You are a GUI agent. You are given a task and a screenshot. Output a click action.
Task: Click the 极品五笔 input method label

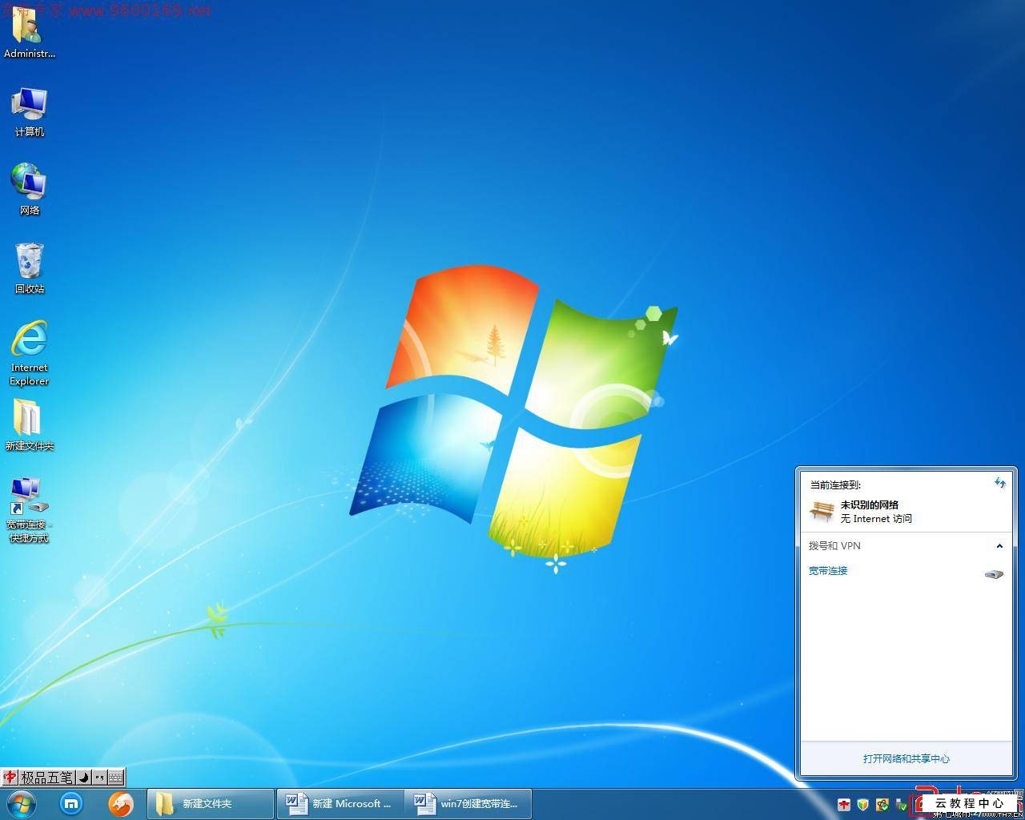pyautogui.click(x=46, y=777)
